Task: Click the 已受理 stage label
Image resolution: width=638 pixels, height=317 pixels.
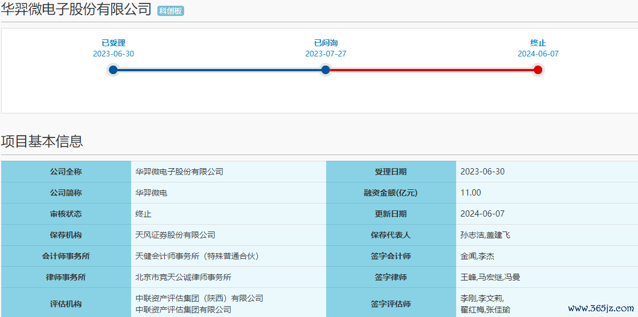Action: click(x=113, y=43)
